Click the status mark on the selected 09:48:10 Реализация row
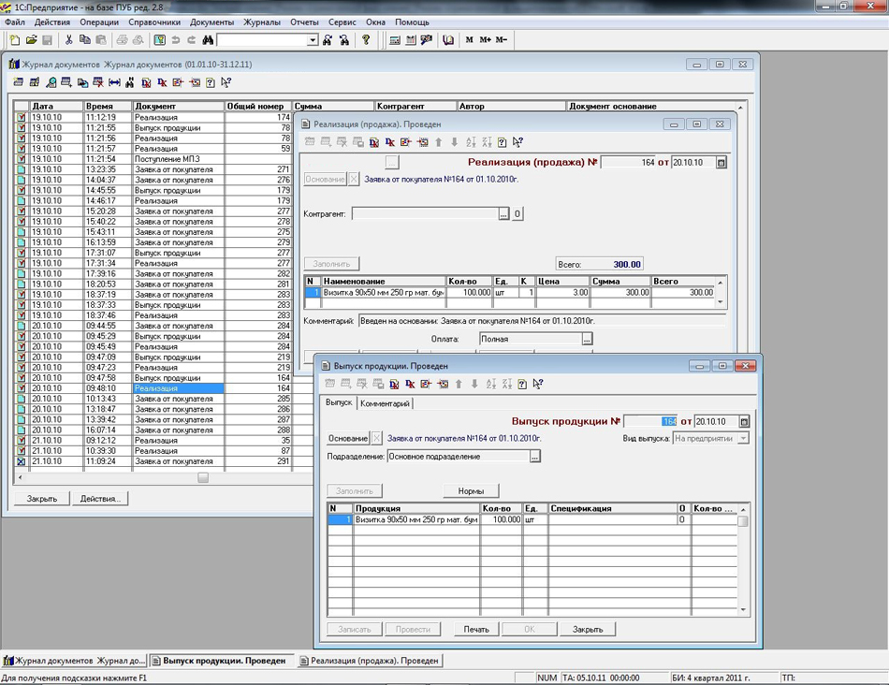The image size is (889, 685). [x=22, y=388]
